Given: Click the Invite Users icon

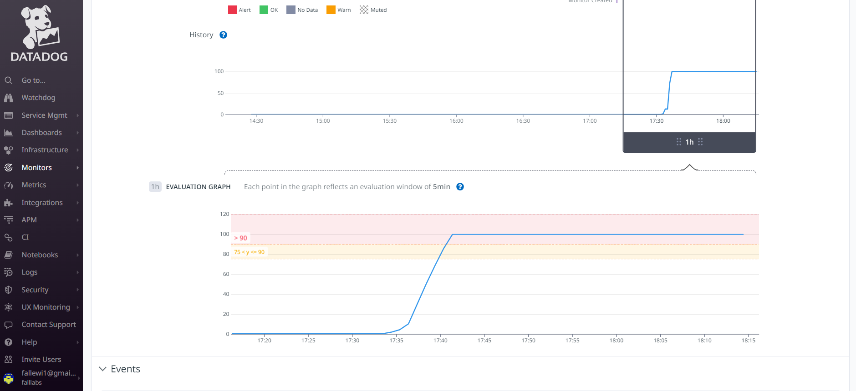Looking at the screenshot, I should 8,360.
